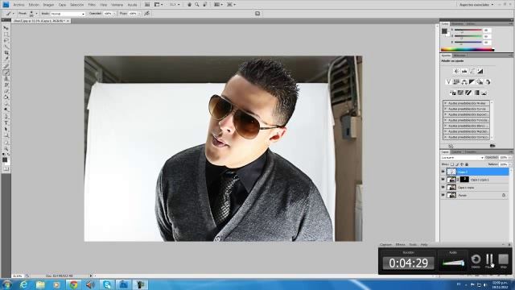Open Google Chrome from taskbar
This screenshot has height=290, width=515.
(x=73, y=284)
